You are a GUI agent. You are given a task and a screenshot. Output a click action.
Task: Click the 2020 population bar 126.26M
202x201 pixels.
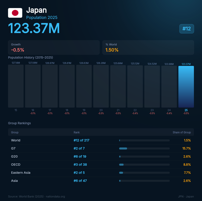pyautogui.click(x=101, y=86)
